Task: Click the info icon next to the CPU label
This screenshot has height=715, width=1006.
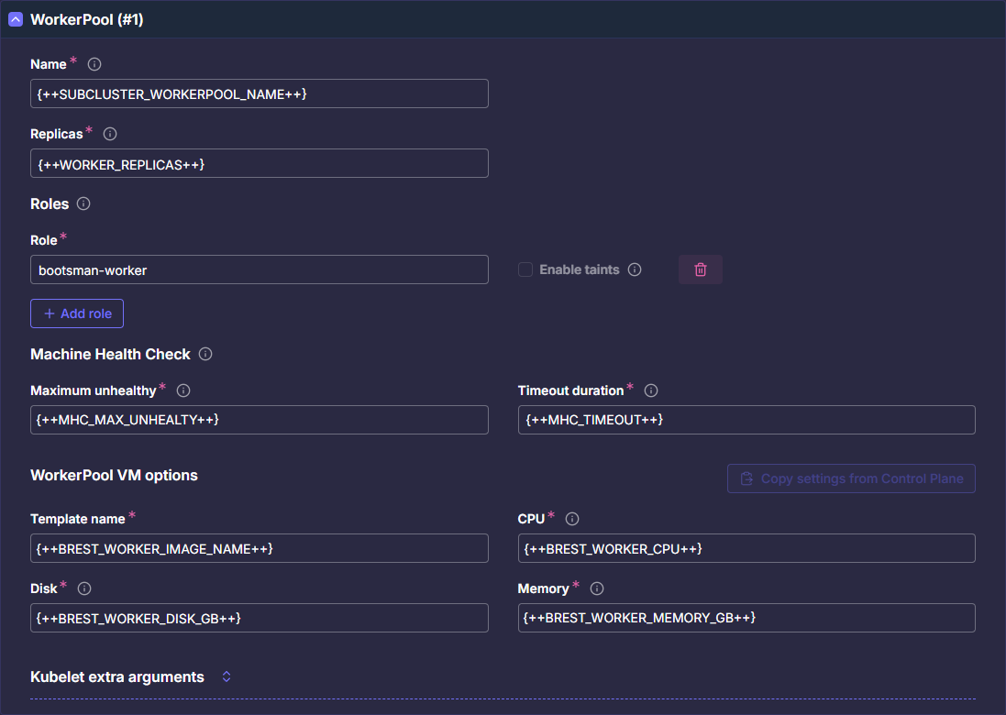Action: (571, 519)
